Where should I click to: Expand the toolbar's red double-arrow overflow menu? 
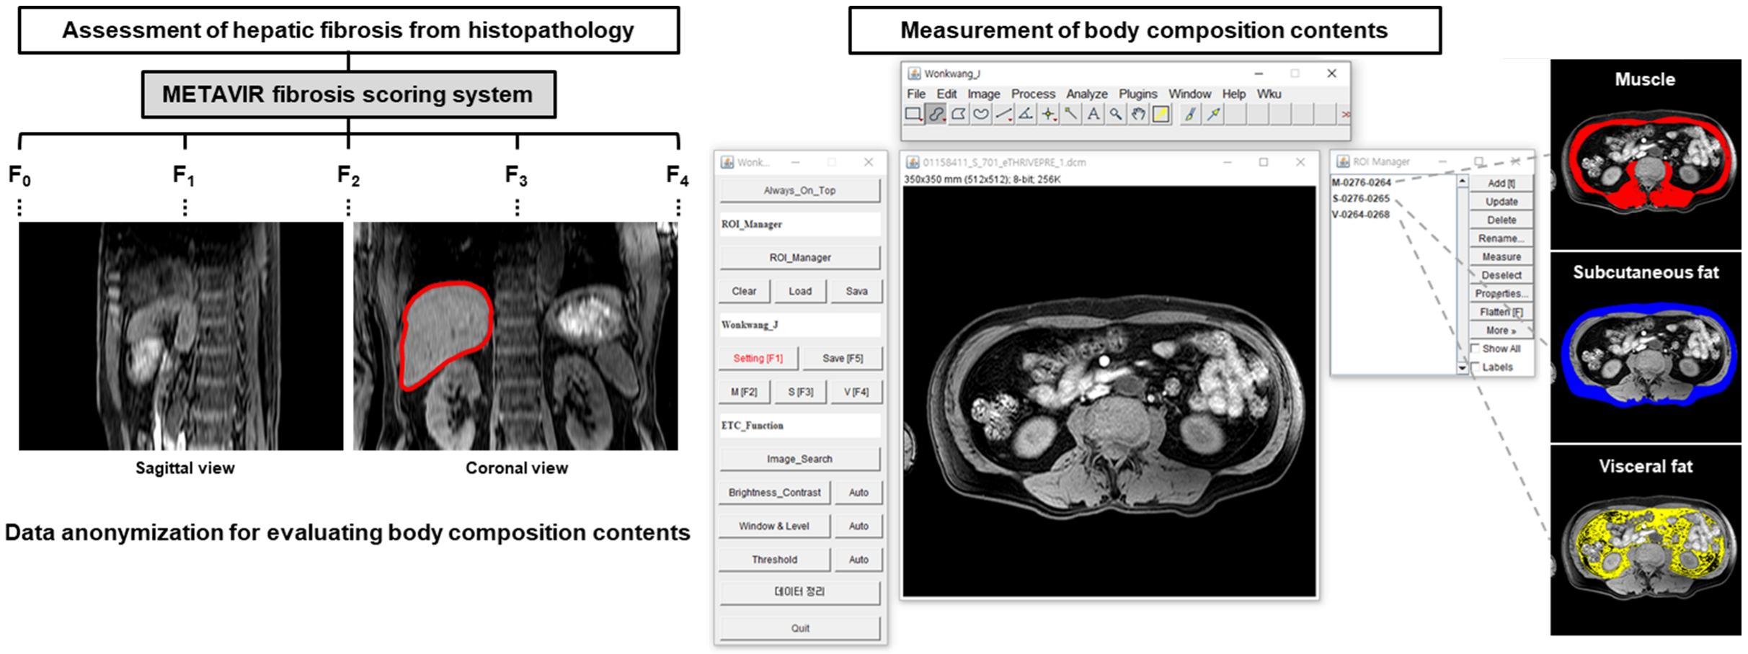click(1345, 115)
